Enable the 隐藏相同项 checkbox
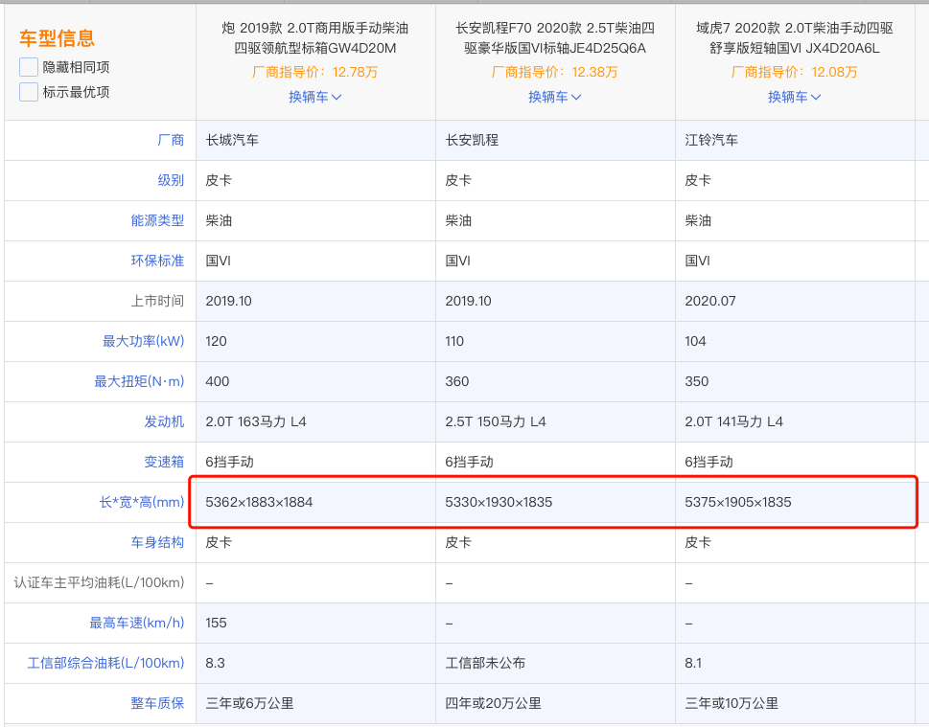Screen dimensions: 929x727 29,67
